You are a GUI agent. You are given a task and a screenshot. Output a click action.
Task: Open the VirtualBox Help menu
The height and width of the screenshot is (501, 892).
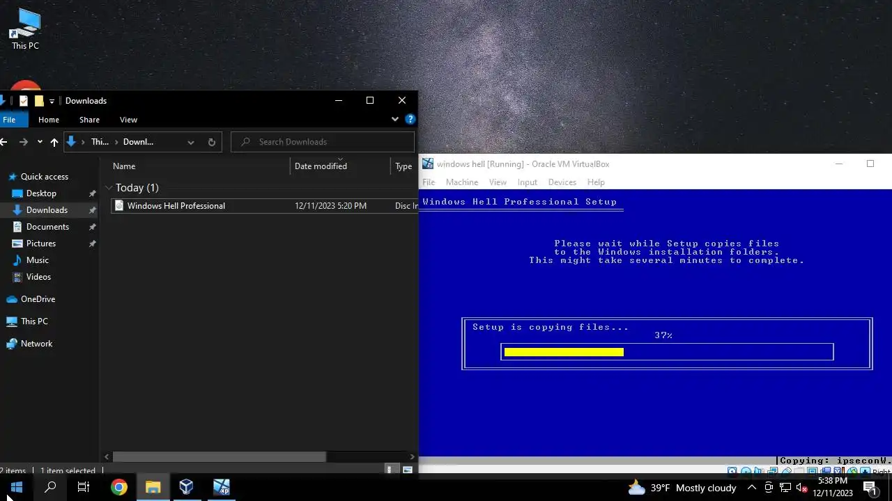[596, 182]
